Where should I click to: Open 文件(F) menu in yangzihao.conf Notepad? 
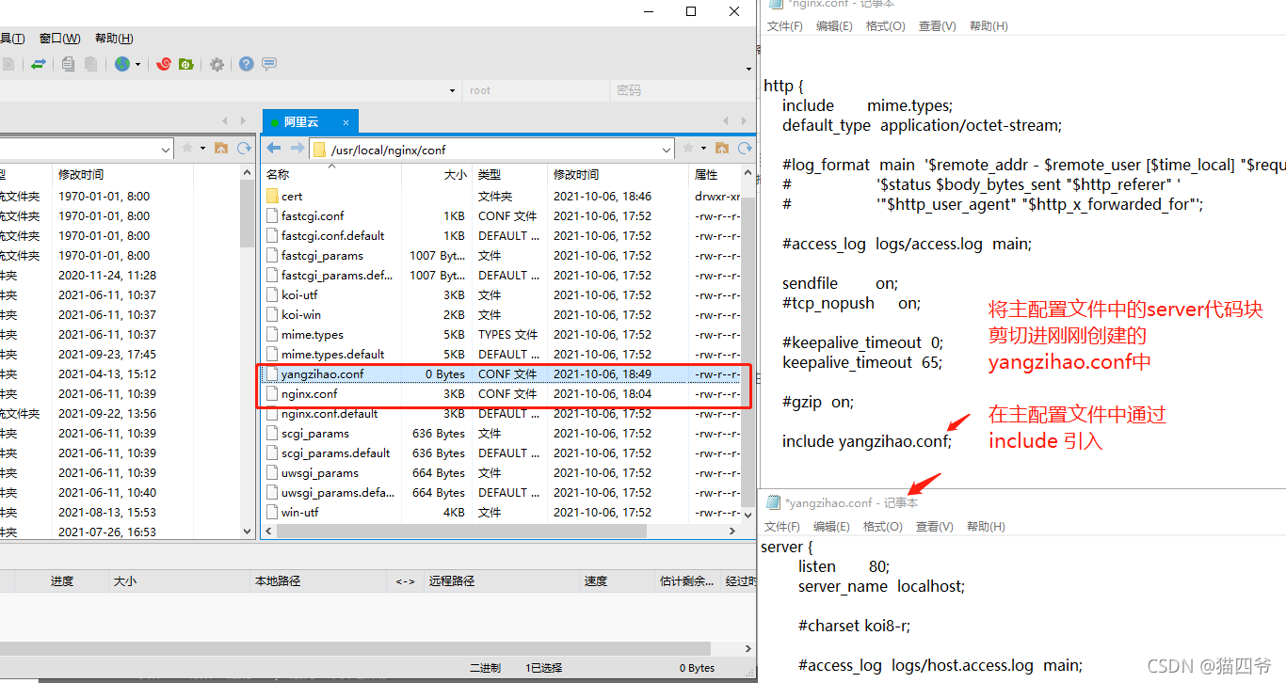point(782,527)
